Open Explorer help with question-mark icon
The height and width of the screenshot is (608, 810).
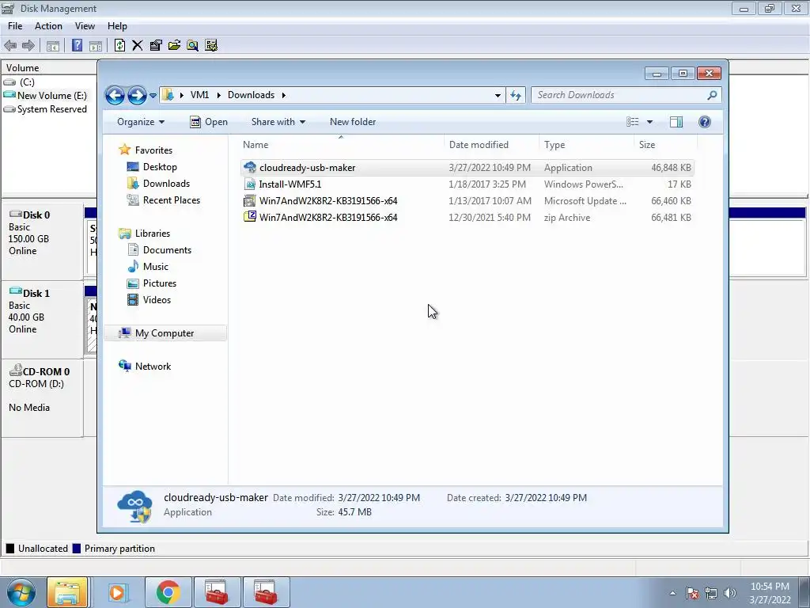click(704, 122)
